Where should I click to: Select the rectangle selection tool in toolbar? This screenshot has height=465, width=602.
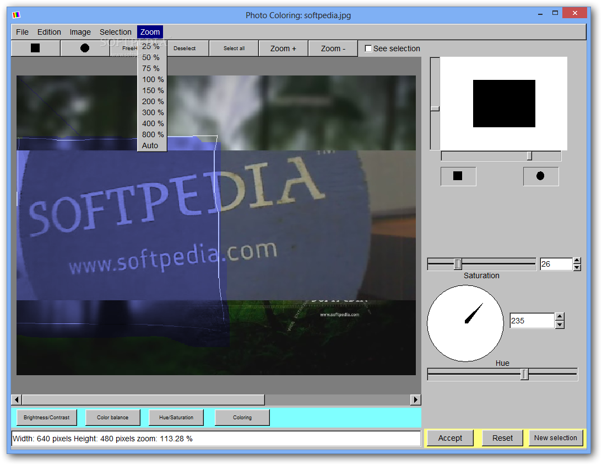(35, 48)
